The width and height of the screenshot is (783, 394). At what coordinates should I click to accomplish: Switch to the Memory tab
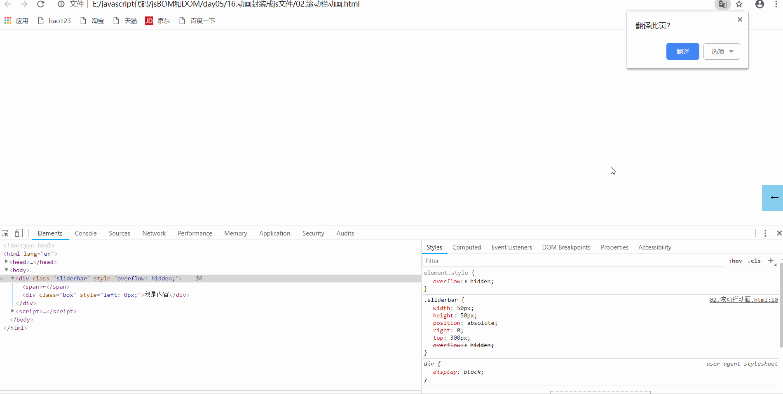click(x=236, y=233)
